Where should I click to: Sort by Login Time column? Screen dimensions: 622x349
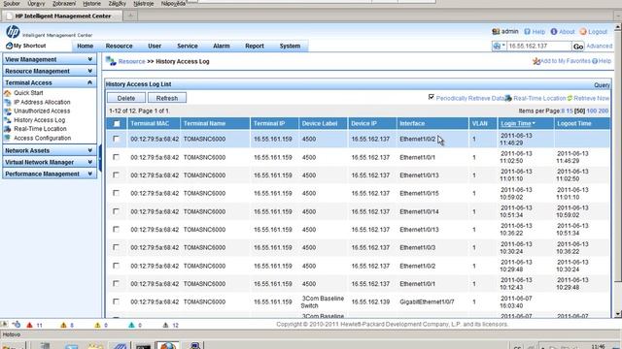click(x=518, y=123)
